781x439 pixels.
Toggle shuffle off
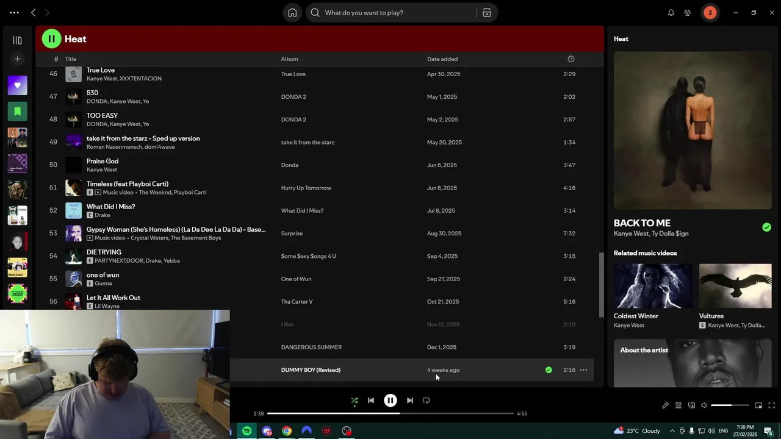click(355, 401)
